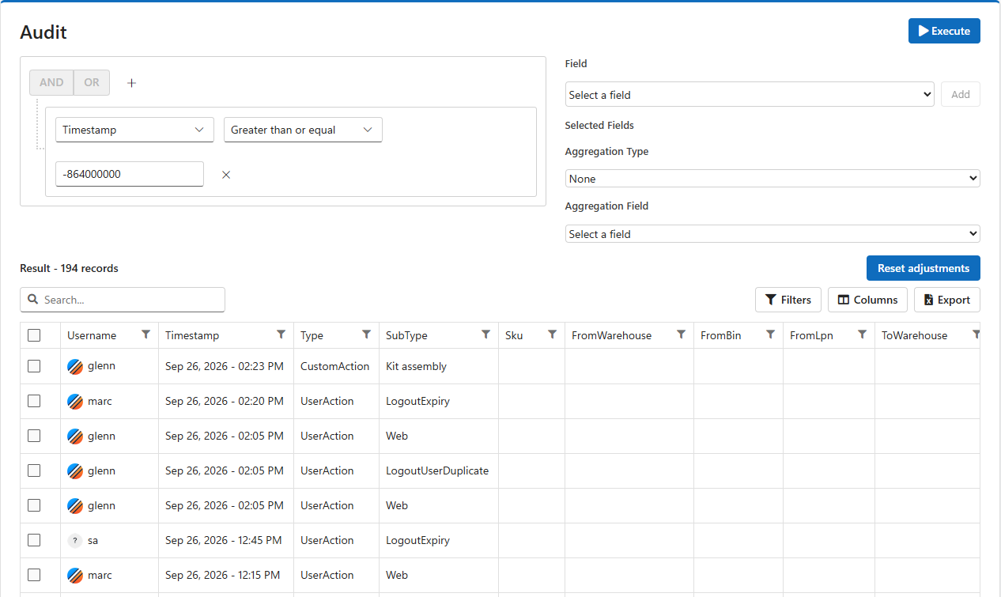The width and height of the screenshot is (1001, 597).
Task: Sort by the Timestamp column header
Action: pyautogui.click(x=192, y=335)
